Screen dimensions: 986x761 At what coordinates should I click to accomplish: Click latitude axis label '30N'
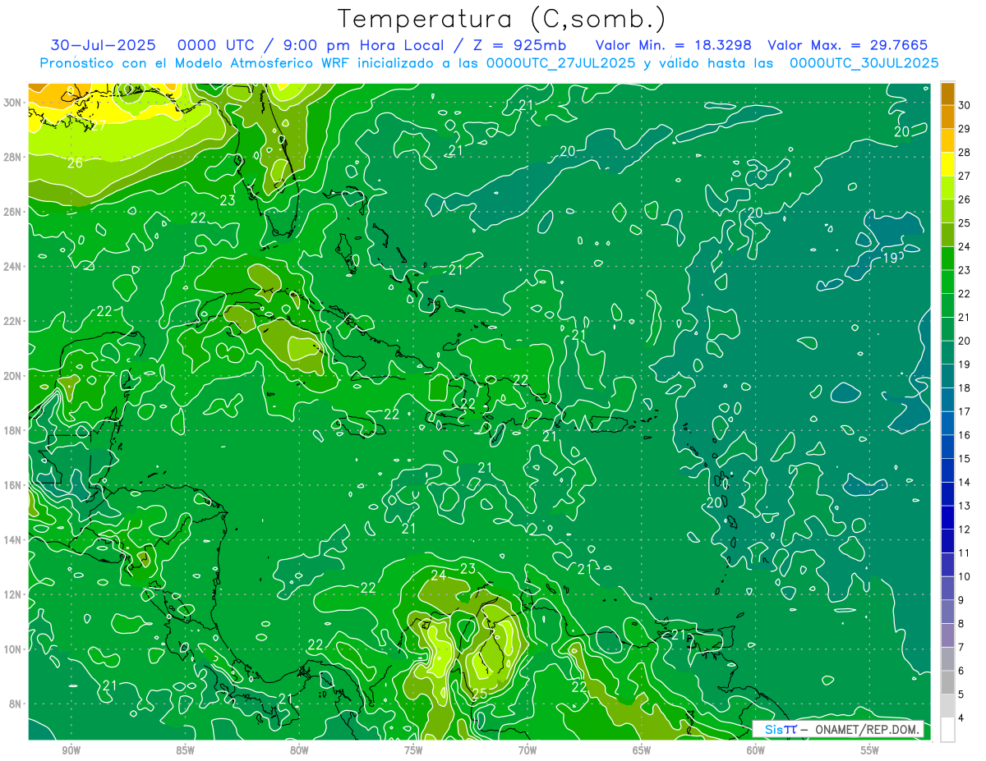click(x=12, y=103)
